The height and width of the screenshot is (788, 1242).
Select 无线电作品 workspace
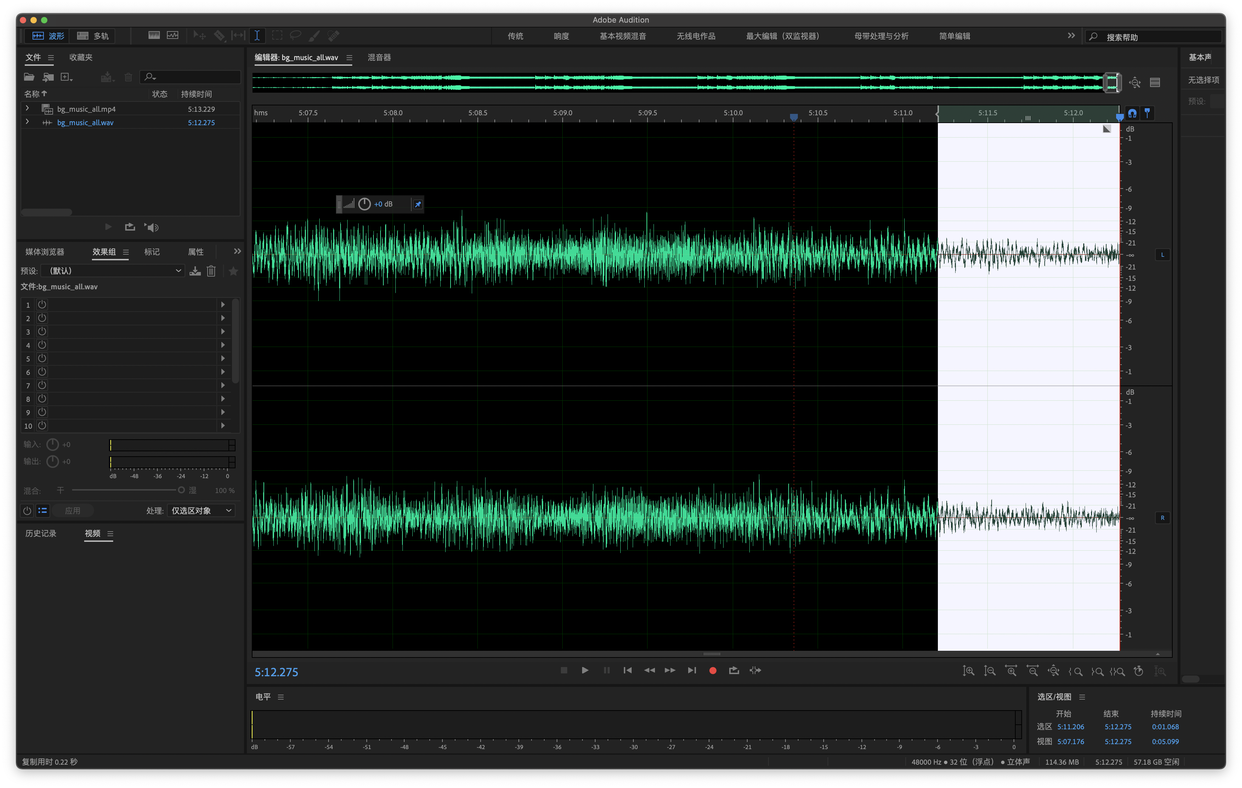pyautogui.click(x=696, y=36)
